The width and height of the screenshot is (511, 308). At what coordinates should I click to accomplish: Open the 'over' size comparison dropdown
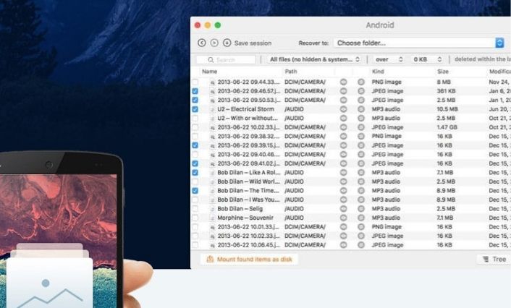point(389,59)
